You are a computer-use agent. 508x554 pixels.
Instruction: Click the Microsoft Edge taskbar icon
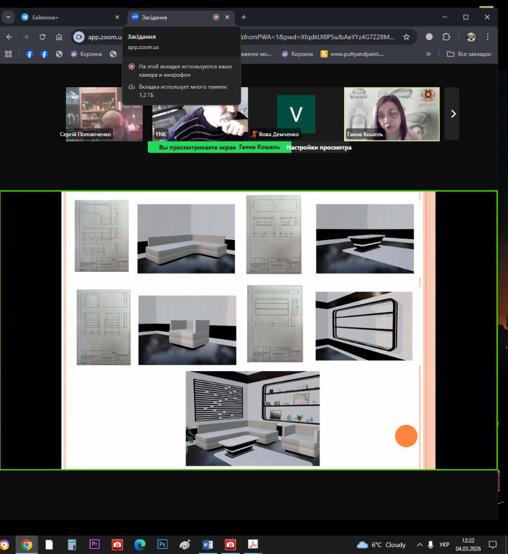click(140, 544)
